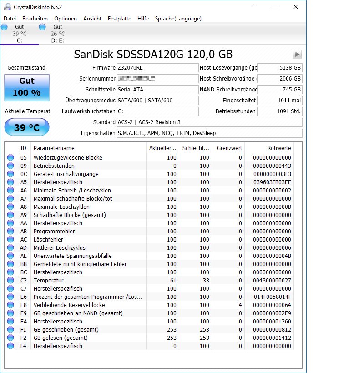Viewport: 364px width, 373px height.
Task: Click the Standard ACS-2 field
Action: point(210,122)
